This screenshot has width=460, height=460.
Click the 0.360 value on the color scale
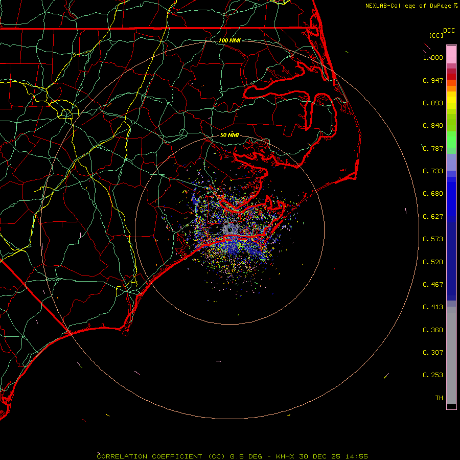[433, 330]
